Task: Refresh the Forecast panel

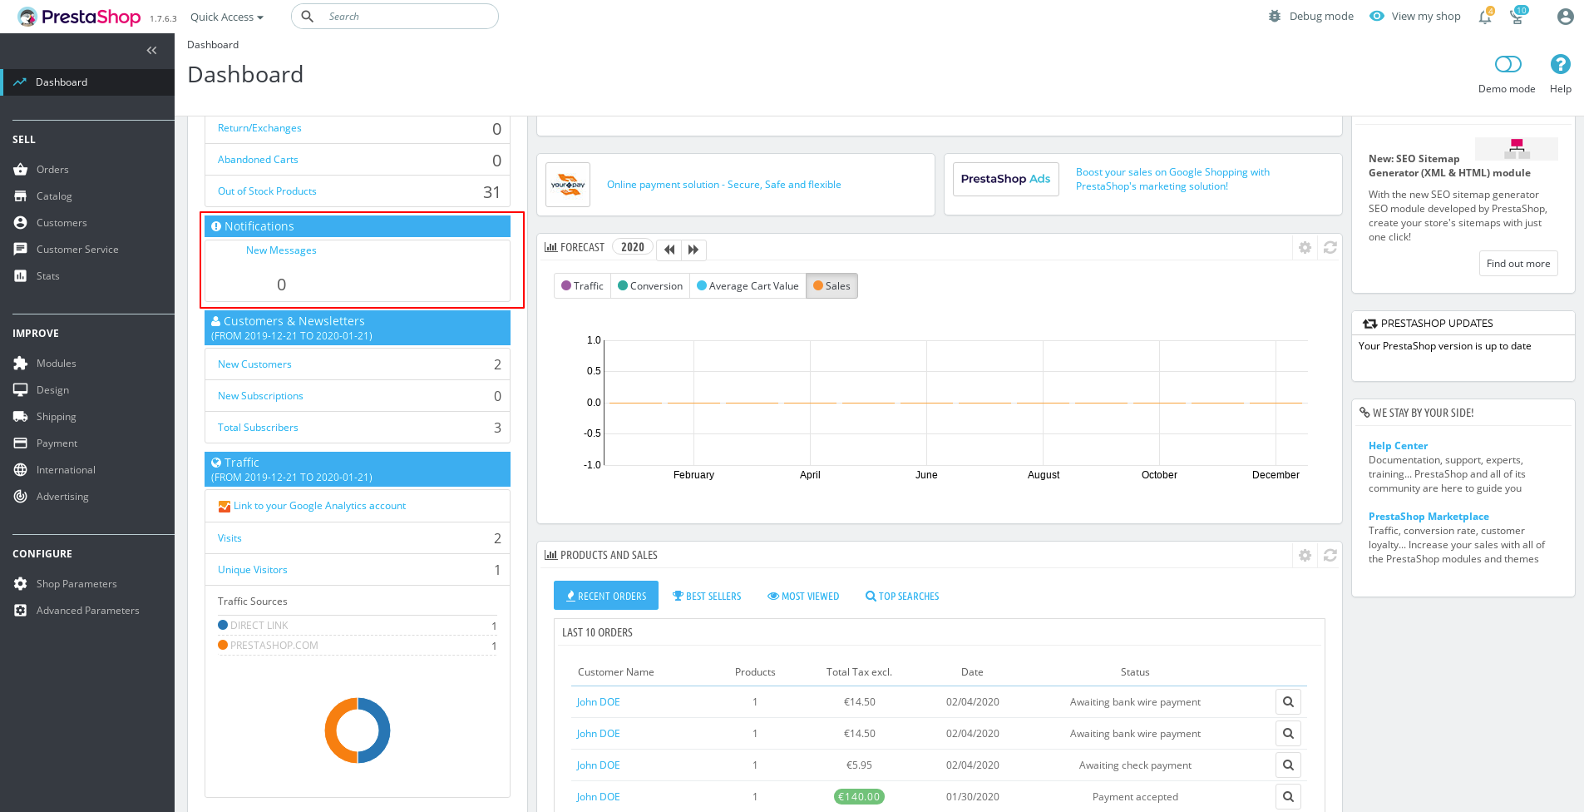Action: tap(1330, 248)
